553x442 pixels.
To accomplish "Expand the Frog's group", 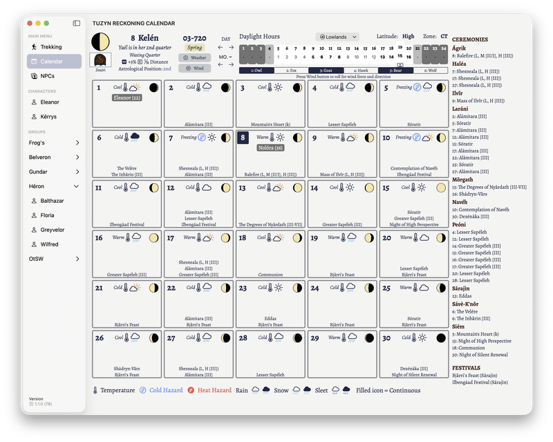I will pos(77,142).
